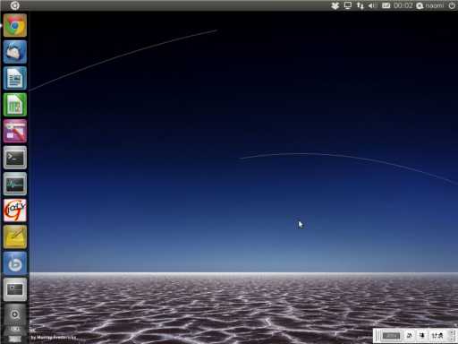Launch Google Chrome from the launcher
458x344 pixels.
point(15,25)
